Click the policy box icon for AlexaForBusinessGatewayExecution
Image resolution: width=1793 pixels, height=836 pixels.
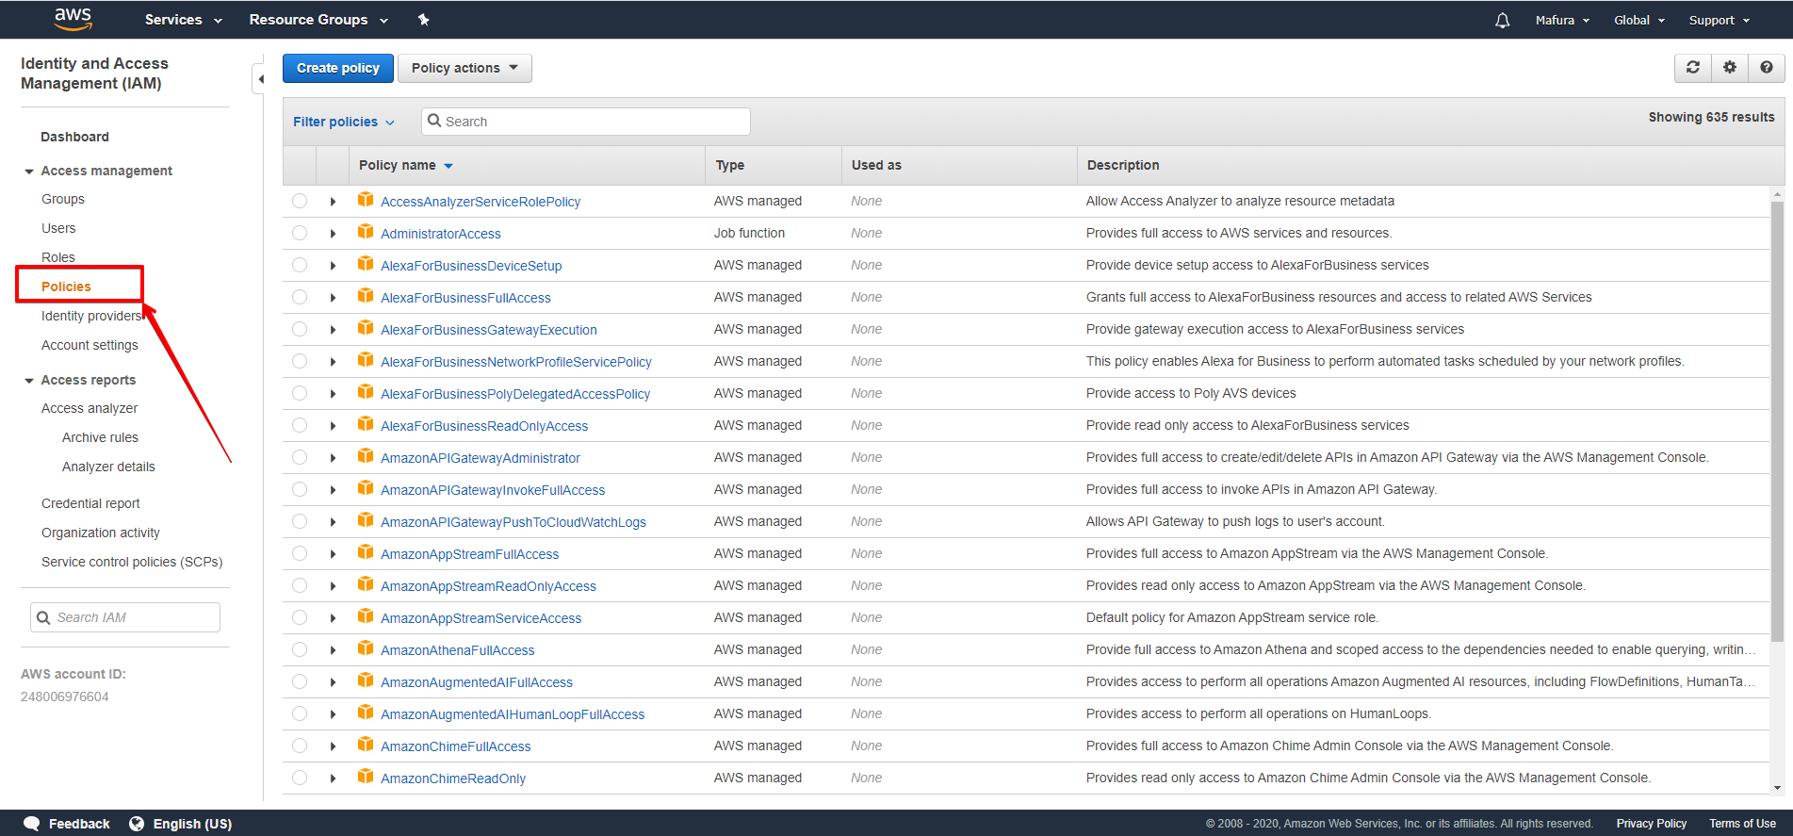(x=366, y=328)
